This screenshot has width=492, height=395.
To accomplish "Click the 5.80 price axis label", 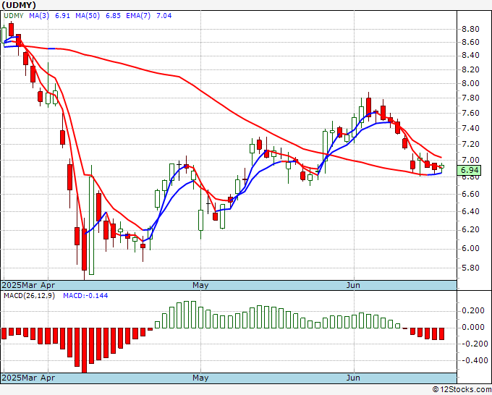I will [470, 268].
